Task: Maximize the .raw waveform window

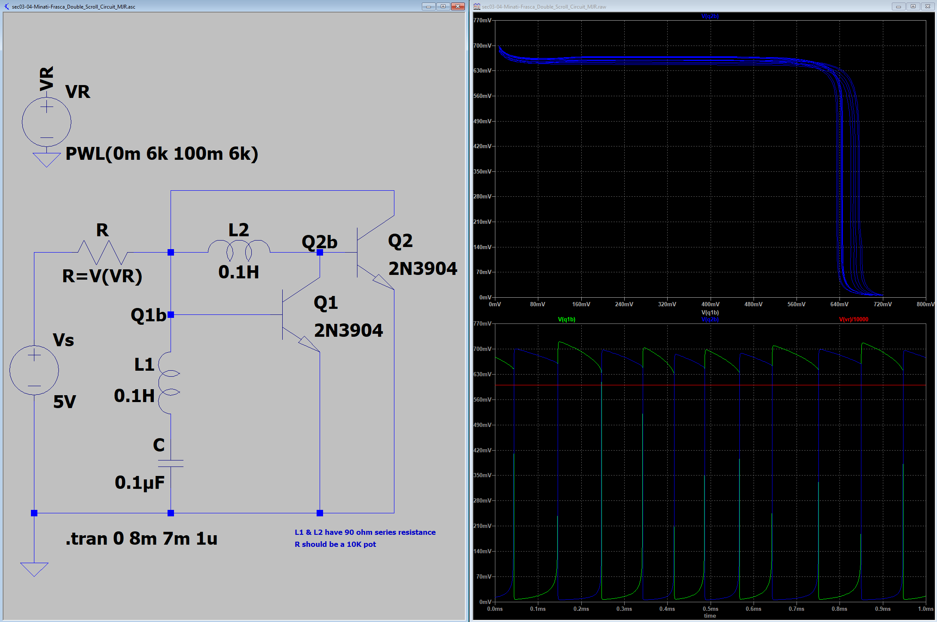Action: coord(913,6)
